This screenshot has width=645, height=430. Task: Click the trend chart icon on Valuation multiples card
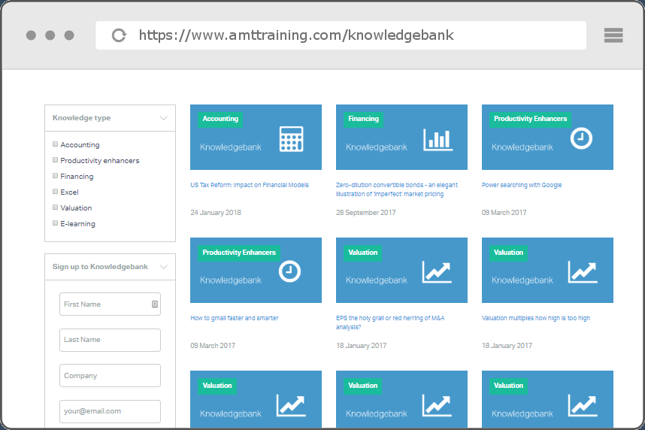click(583, 271)
